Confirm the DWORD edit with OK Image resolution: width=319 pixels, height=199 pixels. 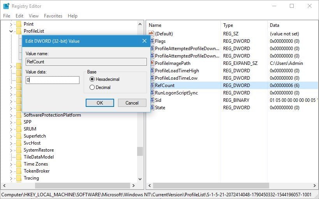click(x=100, y=103)
